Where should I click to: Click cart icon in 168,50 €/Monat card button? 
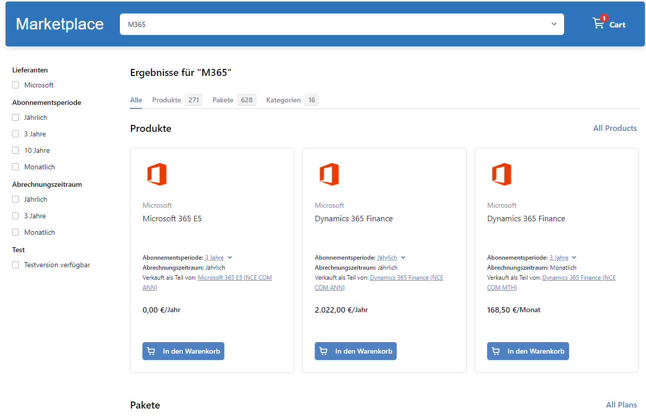(496, 351)
